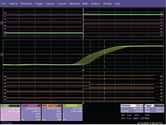Viewport: 166px width, 125px height.
Task: Click the 0.00 µs delay value
Action: 139,106
